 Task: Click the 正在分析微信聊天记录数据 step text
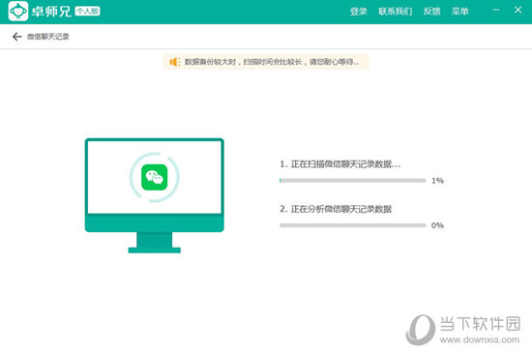tap(336, 209)
